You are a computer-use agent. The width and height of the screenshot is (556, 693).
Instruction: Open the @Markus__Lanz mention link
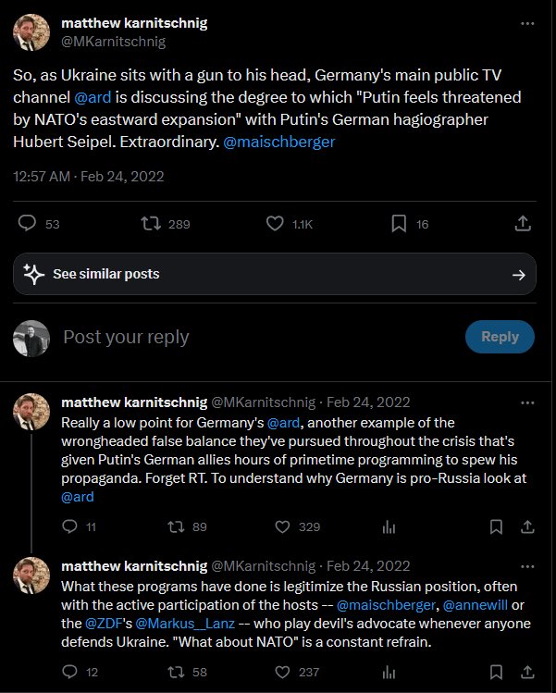tap(185, 624)
